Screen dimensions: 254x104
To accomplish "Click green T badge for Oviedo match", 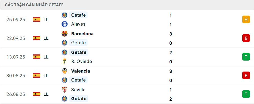I will [x=246, y=57].
